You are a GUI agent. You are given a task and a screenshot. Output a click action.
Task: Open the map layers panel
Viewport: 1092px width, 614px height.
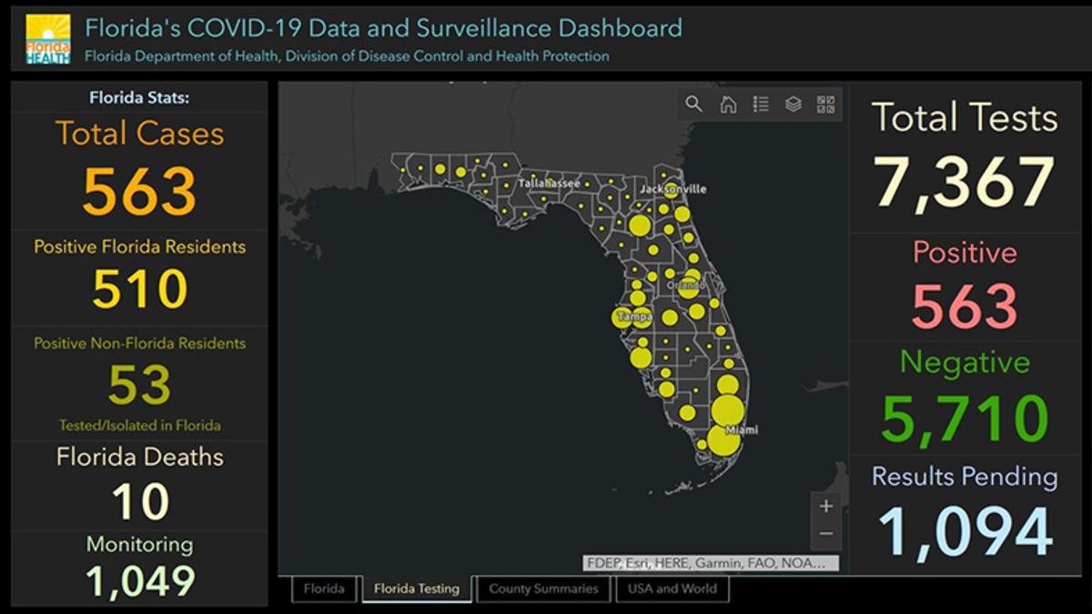794,105
